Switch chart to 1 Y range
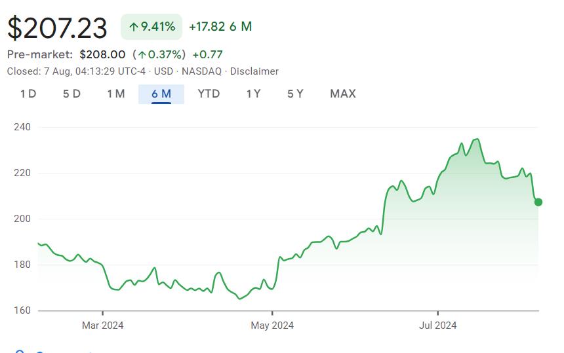This screenshot has height=353, width=564. (254, 94)
